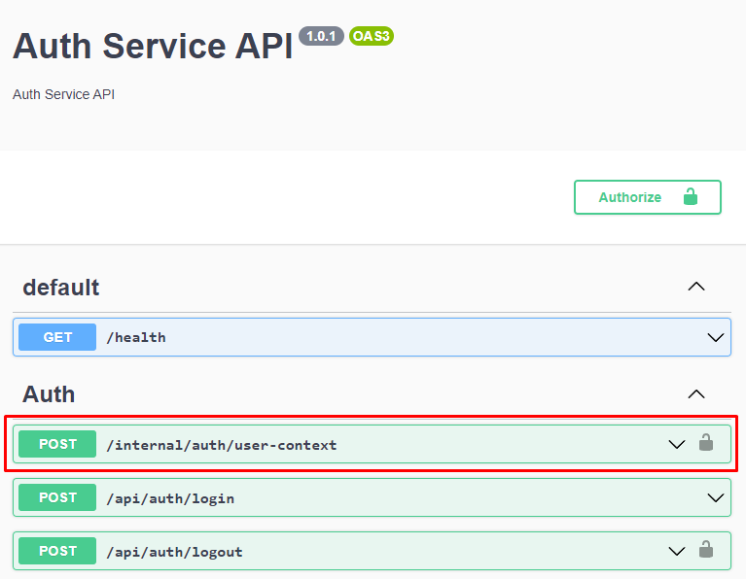Collapse the Auth section with its arrow
This screenshot has height=579, width=746.
(695, 393)
